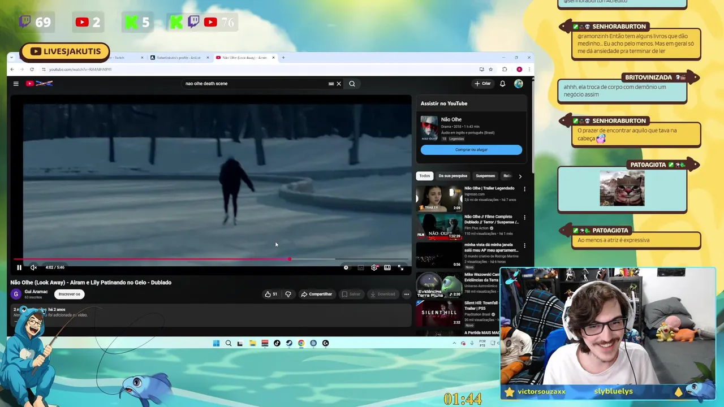Enter fullscreen in the video player

coord(400,267)
